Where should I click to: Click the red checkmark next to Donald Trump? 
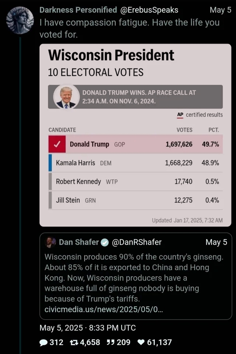[x=57, y=144]
